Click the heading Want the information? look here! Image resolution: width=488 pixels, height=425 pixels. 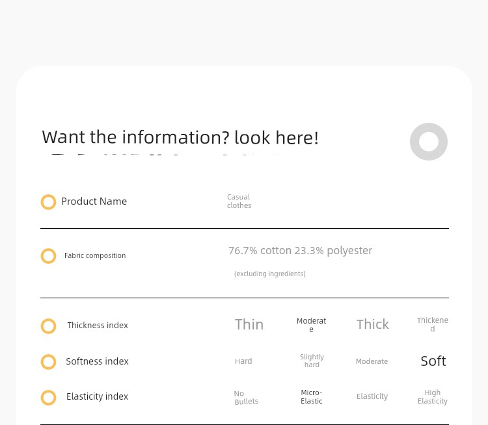pyautogui.click(x=180, y=137)
